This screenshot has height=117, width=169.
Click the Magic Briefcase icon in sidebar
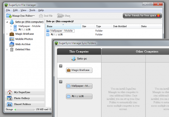click(12, 34)
